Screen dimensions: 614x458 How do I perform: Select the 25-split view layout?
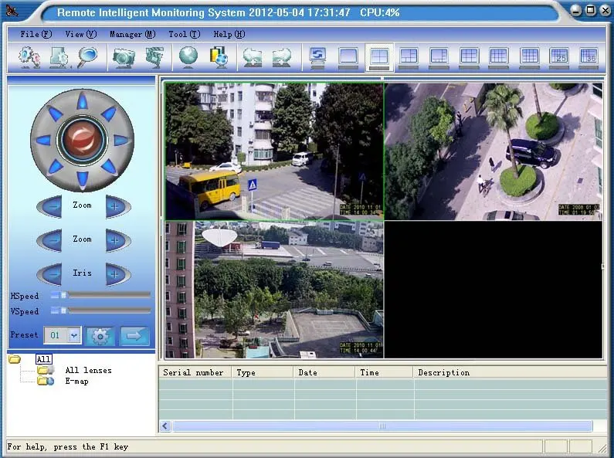click(559, 58)
